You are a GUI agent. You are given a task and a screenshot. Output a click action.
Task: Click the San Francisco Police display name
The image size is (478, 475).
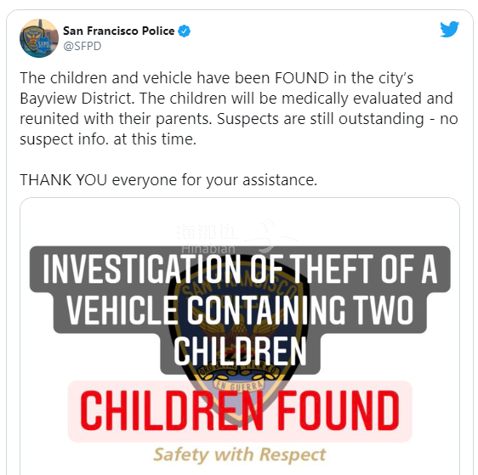coord(118,31)
